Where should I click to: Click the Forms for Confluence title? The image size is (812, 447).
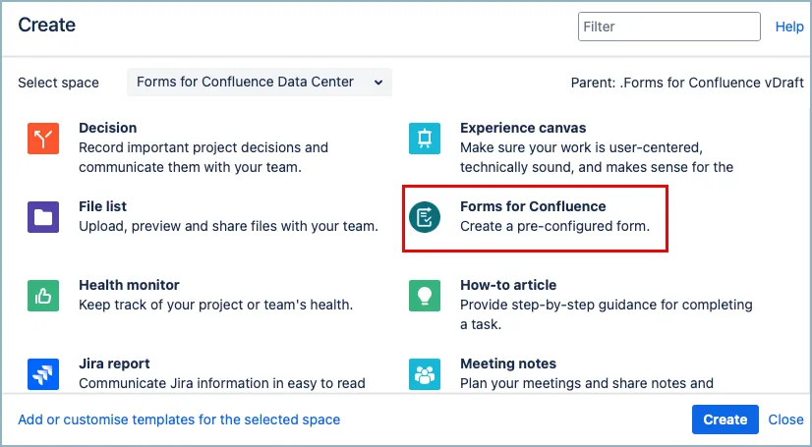(x=533, y=206)
